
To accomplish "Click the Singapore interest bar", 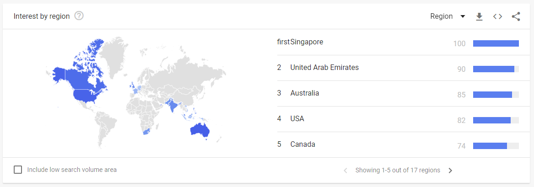I will (496, 43).
